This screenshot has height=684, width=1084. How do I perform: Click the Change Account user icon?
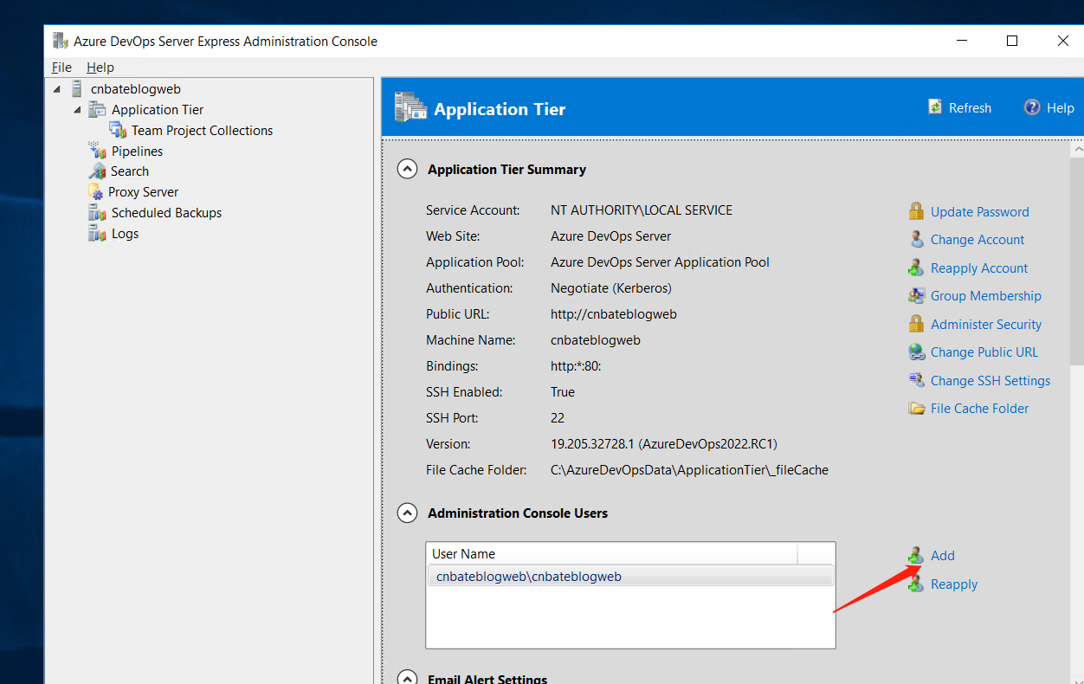916,240
